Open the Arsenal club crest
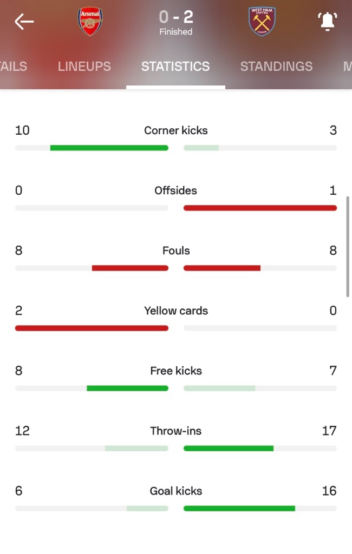 pos(90,22)
